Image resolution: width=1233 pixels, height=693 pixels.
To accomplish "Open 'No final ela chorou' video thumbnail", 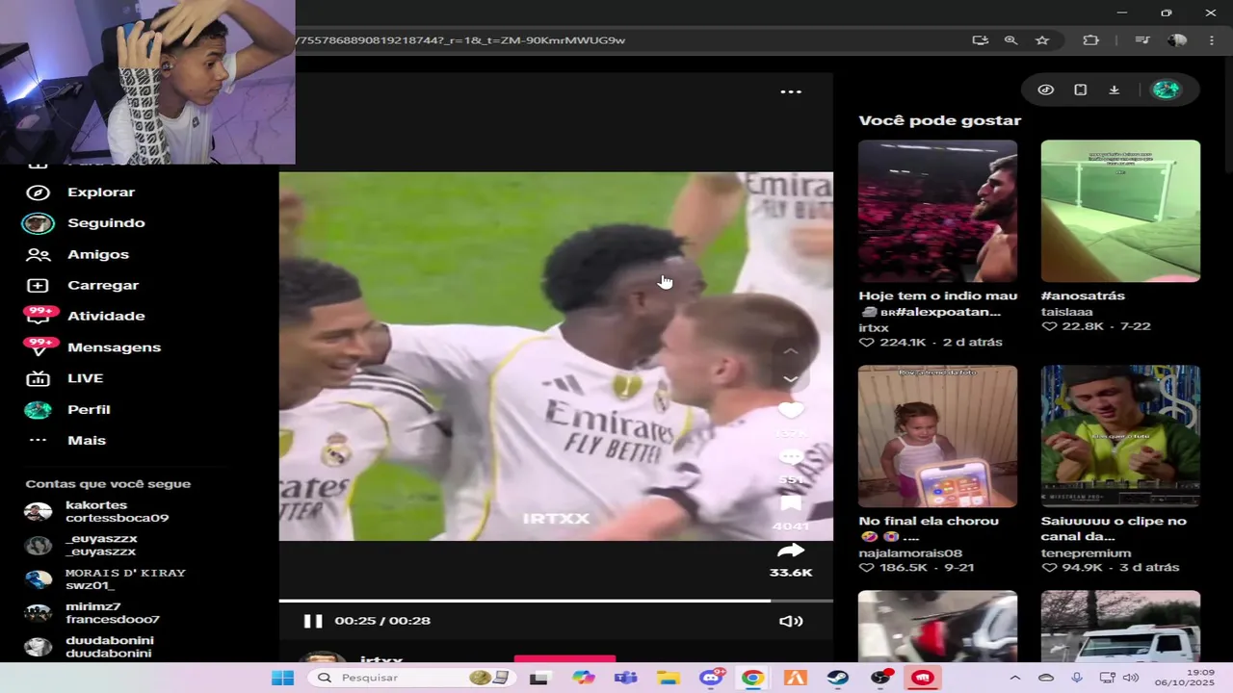I will point(937,436).
